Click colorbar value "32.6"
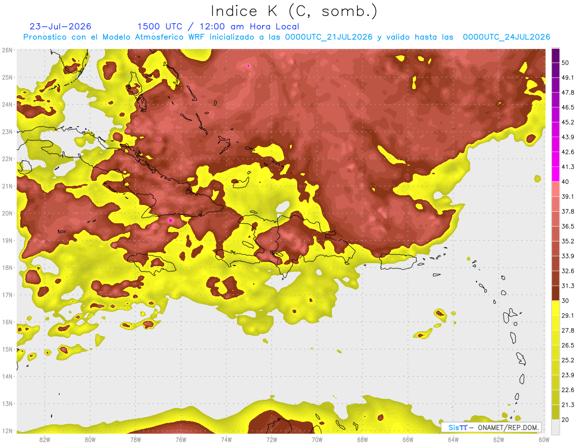The image size is (578, 446). (567, 271)
